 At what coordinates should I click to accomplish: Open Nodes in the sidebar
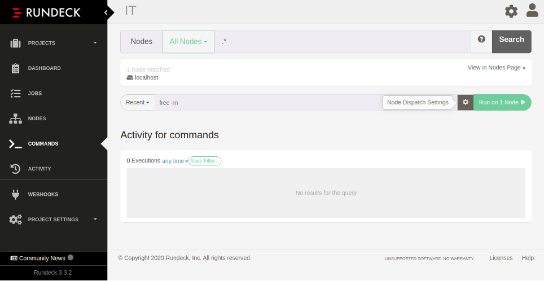37,118
